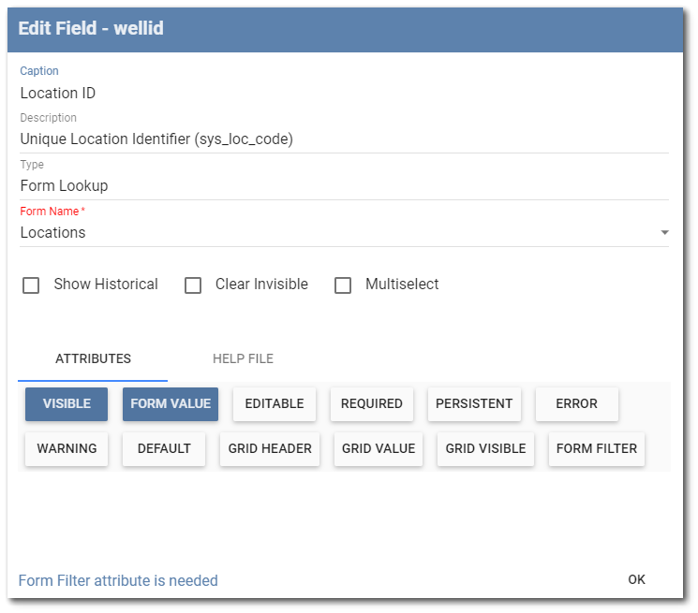Image resolution: width=698 pixels, height=613 pixels.
Task: Open the Form Name dropdown arrow
Action: [x=664, y=232]
